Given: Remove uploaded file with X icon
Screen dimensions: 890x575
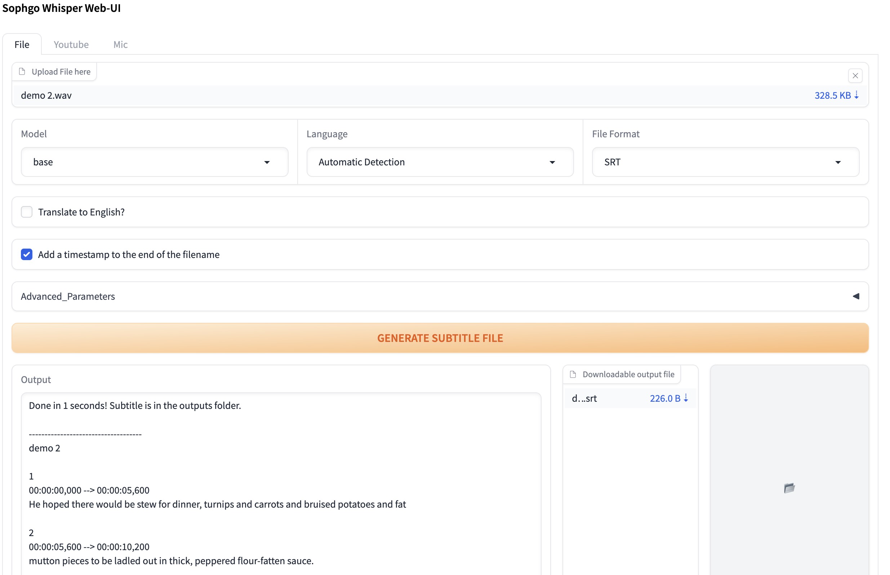Looking at the screenshot, I should click(x=855, y=76).
